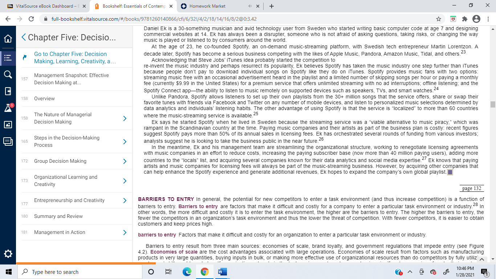Open the figures image icon in sidebar

[x=8, y=125]
